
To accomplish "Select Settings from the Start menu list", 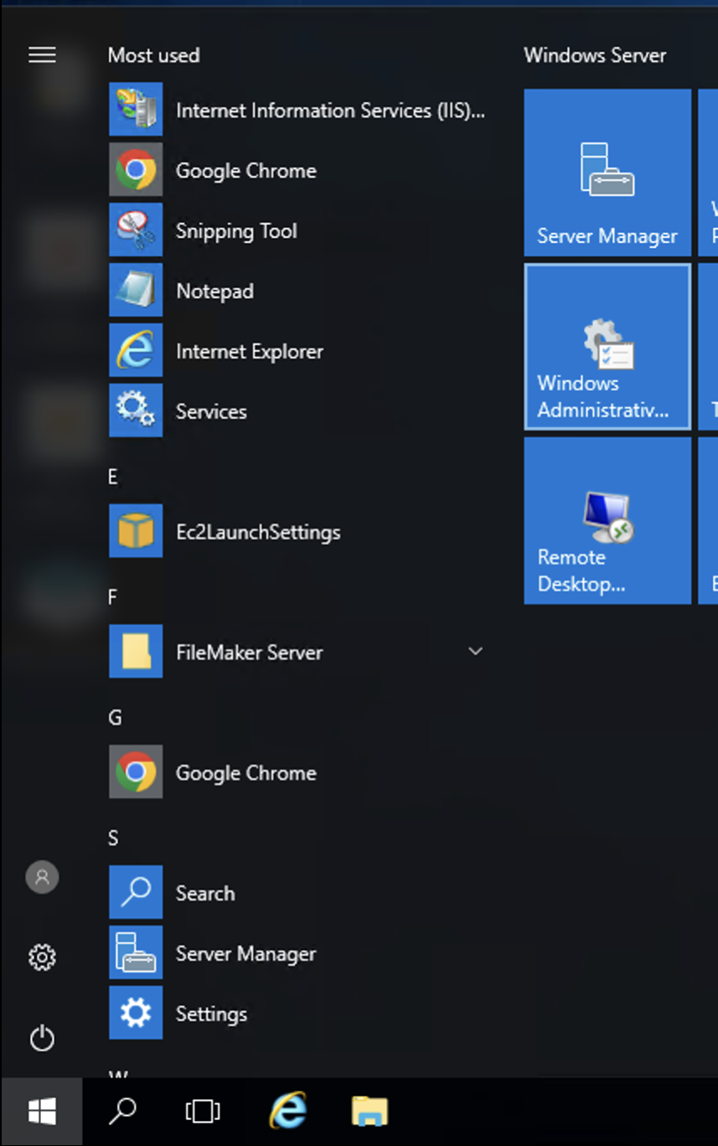I will point(211,1014).
